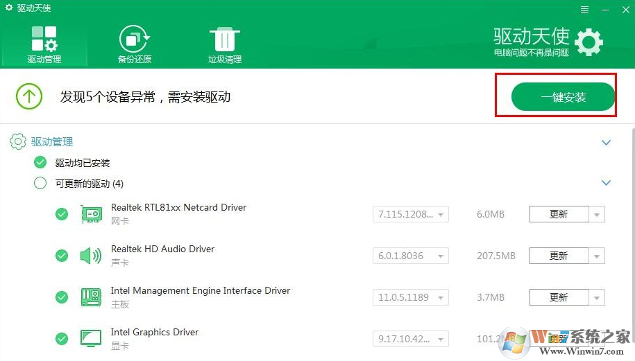Viewport: 635px width, 361px height.
Task: Click 更新 for Realtek HD Audio Driver
Action: point(559,256)
